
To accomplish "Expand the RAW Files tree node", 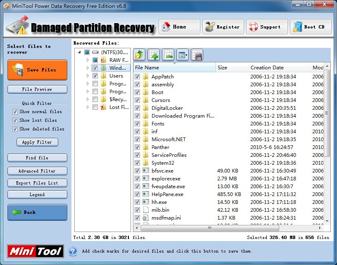I will tap(88, 60).
